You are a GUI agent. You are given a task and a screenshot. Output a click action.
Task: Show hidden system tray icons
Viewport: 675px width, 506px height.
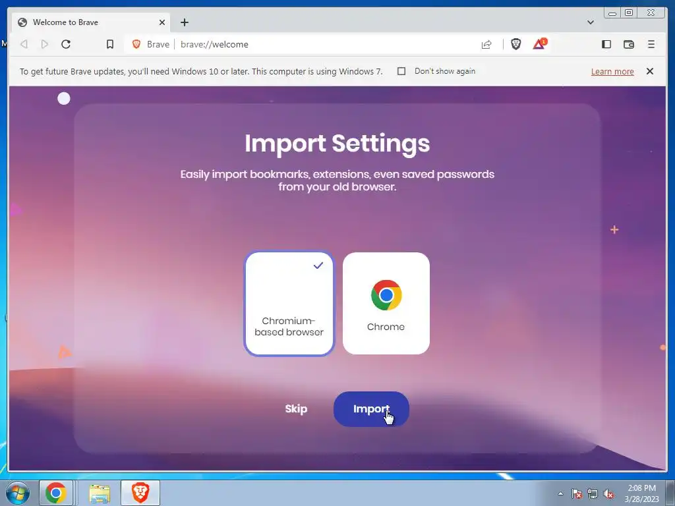[x=560, y=493]
